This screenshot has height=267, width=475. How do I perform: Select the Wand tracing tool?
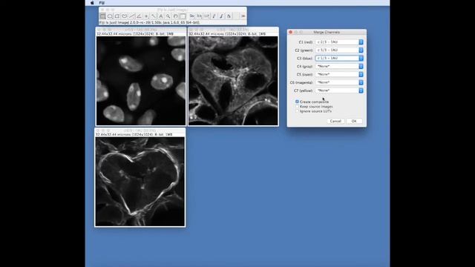[154, 16]
